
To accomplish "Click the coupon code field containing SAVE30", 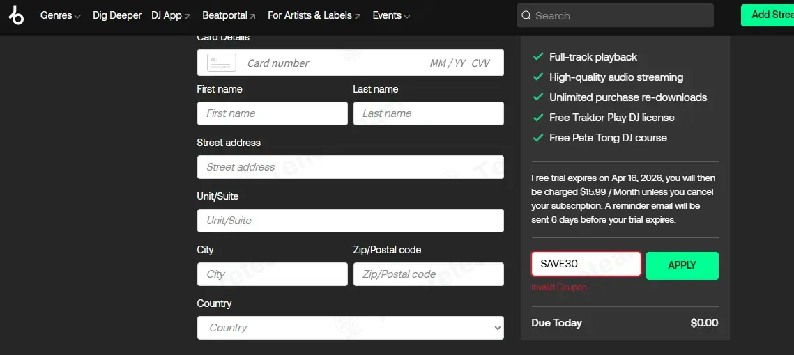I will pos(586,264).
